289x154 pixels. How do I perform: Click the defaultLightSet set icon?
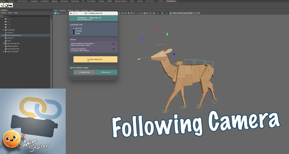tap(6, 46)
